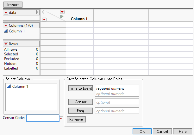The height and width of the screenshot is (135, 194).
Task: Click the Remove button
Action: click(x=76, y=120)
